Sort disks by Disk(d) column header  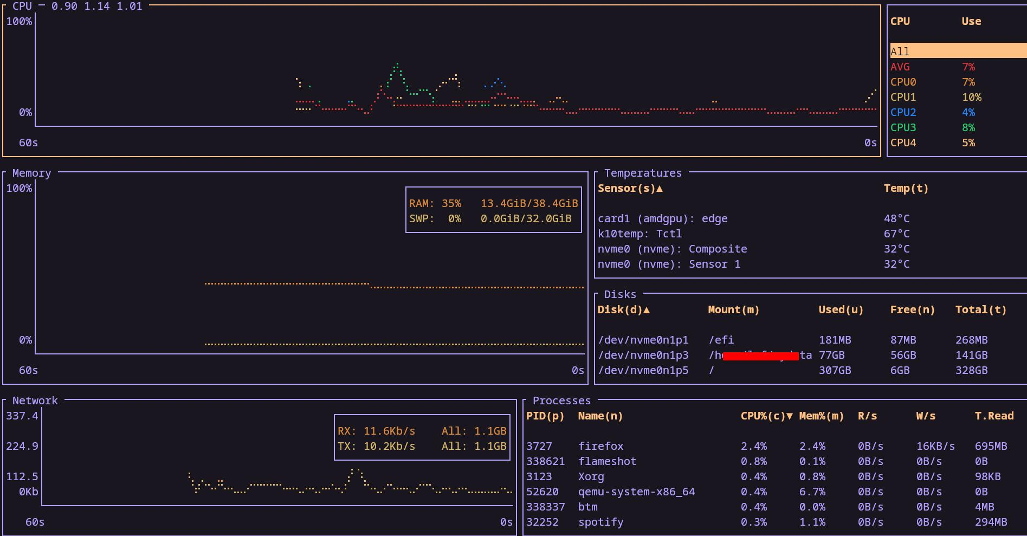pos(623,309)
